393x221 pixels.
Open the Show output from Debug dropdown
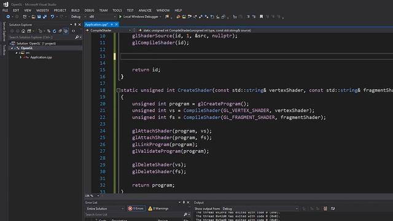pos(260,209)
